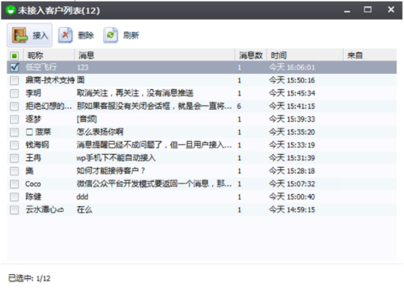
Task: Click message 怎么表扬你啊
Action: click(99, 132)
